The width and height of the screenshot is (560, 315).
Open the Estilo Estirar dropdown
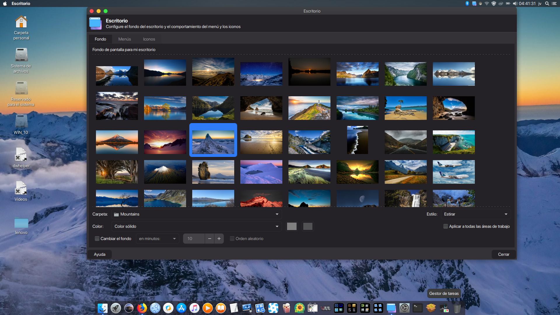[x=476, y=214]
